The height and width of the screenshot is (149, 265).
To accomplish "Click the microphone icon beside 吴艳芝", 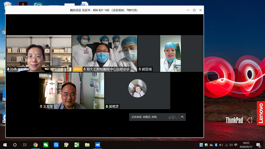I will (107, 106).
